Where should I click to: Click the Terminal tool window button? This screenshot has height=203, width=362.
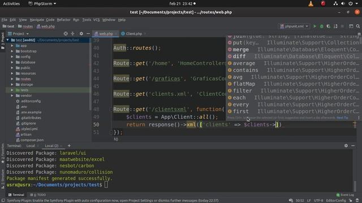pos(16,195)
